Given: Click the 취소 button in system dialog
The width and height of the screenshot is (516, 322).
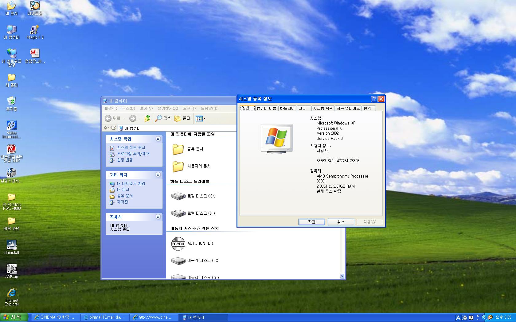Looking at the screenshot, I should [341, 222].
